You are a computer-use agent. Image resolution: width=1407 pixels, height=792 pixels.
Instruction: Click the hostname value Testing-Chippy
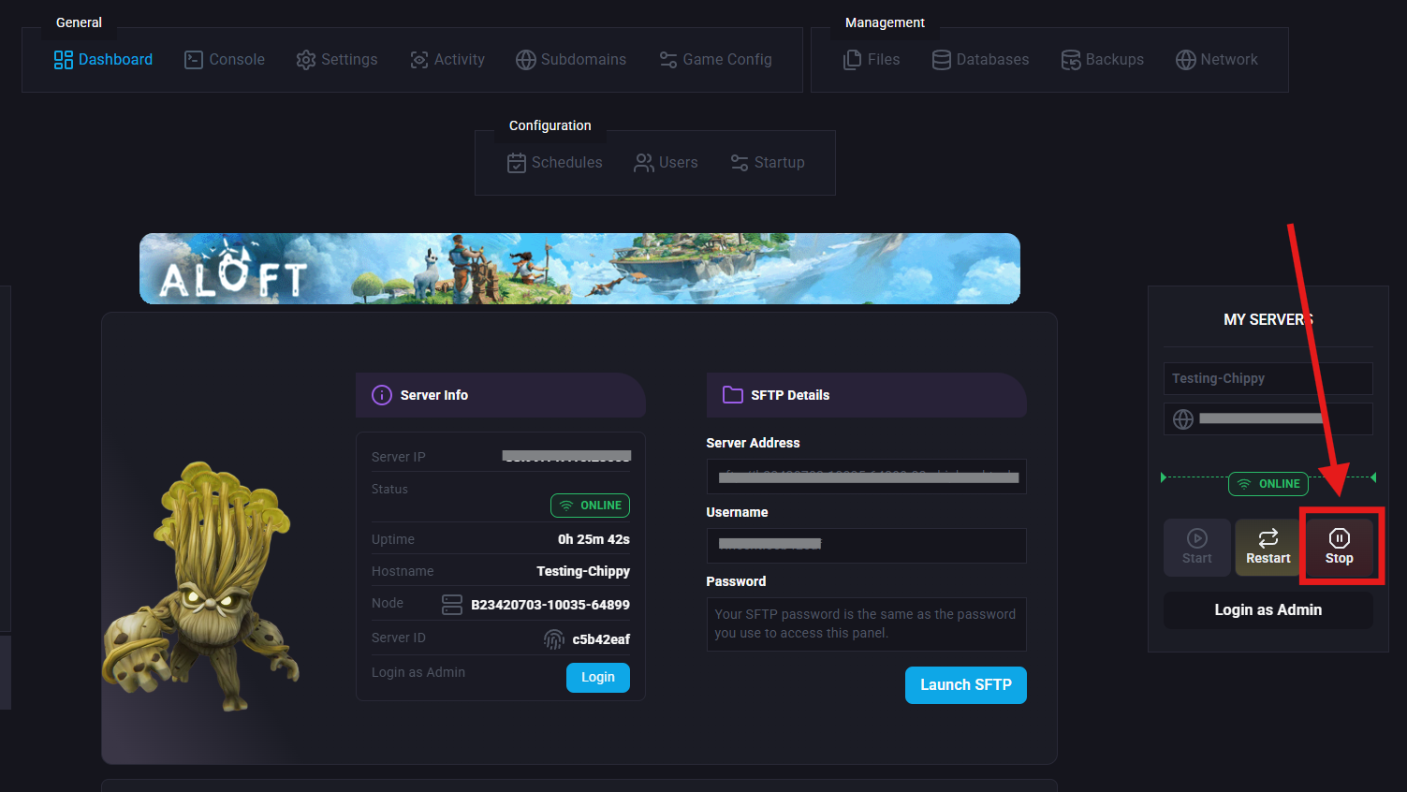[x=583, y=571]
